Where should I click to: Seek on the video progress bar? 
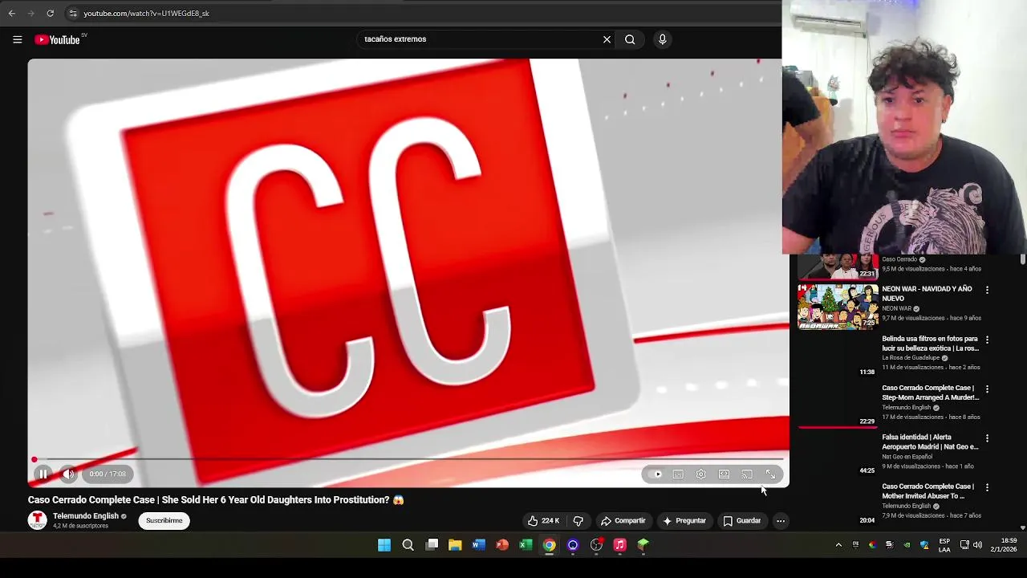(x=408, y=460)
